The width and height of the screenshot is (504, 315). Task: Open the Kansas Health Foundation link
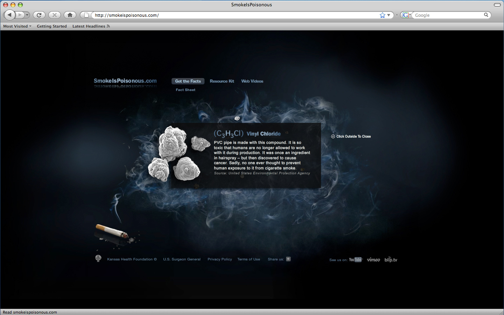click(132, 259)
